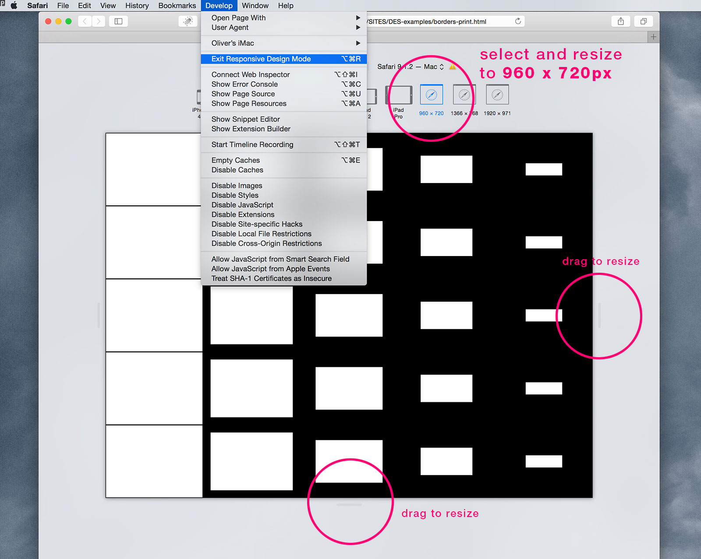This screenshot has height=559, width=701.
Task: Choose the 1366 × 768 window preset
Action: pos(464,95)
